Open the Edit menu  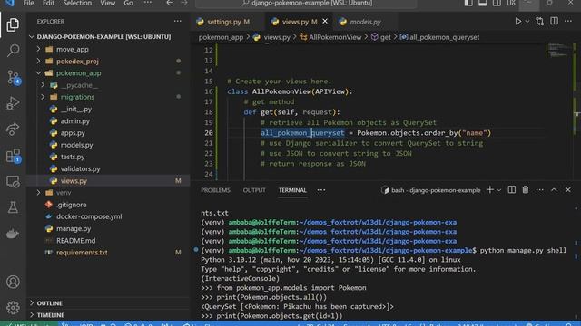48,3
